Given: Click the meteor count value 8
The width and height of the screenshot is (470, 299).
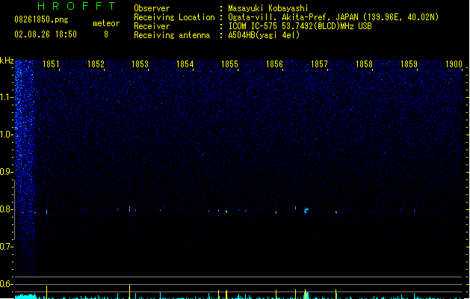Looking at the screenshot, I should 106,34.
